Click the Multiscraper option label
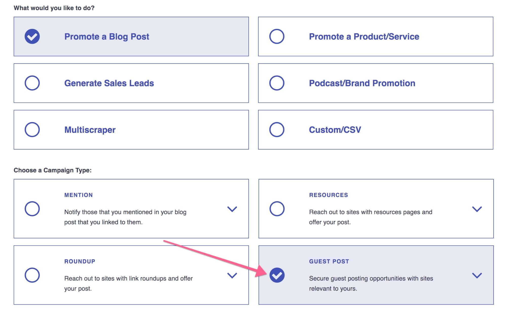Screen dimensions: 507x310 90,130
